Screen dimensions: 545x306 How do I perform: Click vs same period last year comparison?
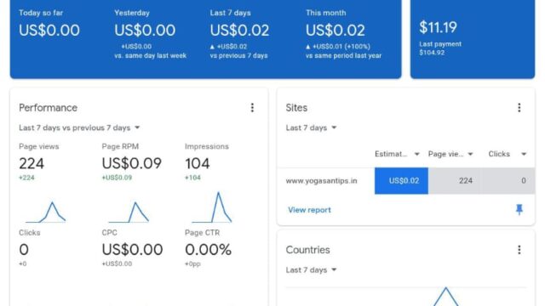[x=343, y=55]
